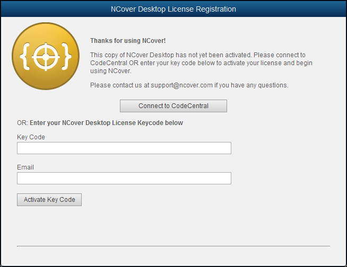Click the Email field label
Image resolution: width=347 pixels, height=267 pixels.
[25, 167]
